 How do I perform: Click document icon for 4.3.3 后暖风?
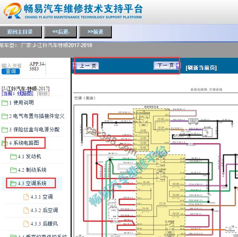click(x=26, y=224)
